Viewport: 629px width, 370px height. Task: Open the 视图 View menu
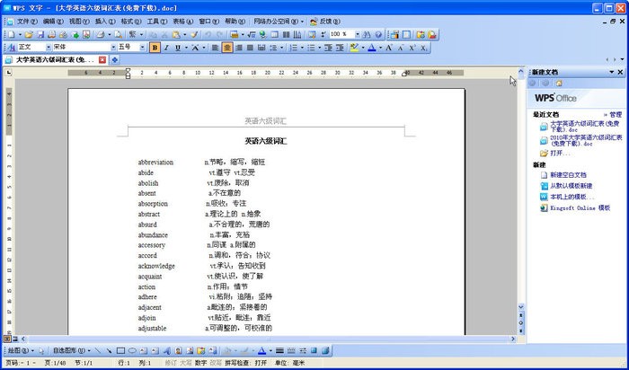[79, 22]
